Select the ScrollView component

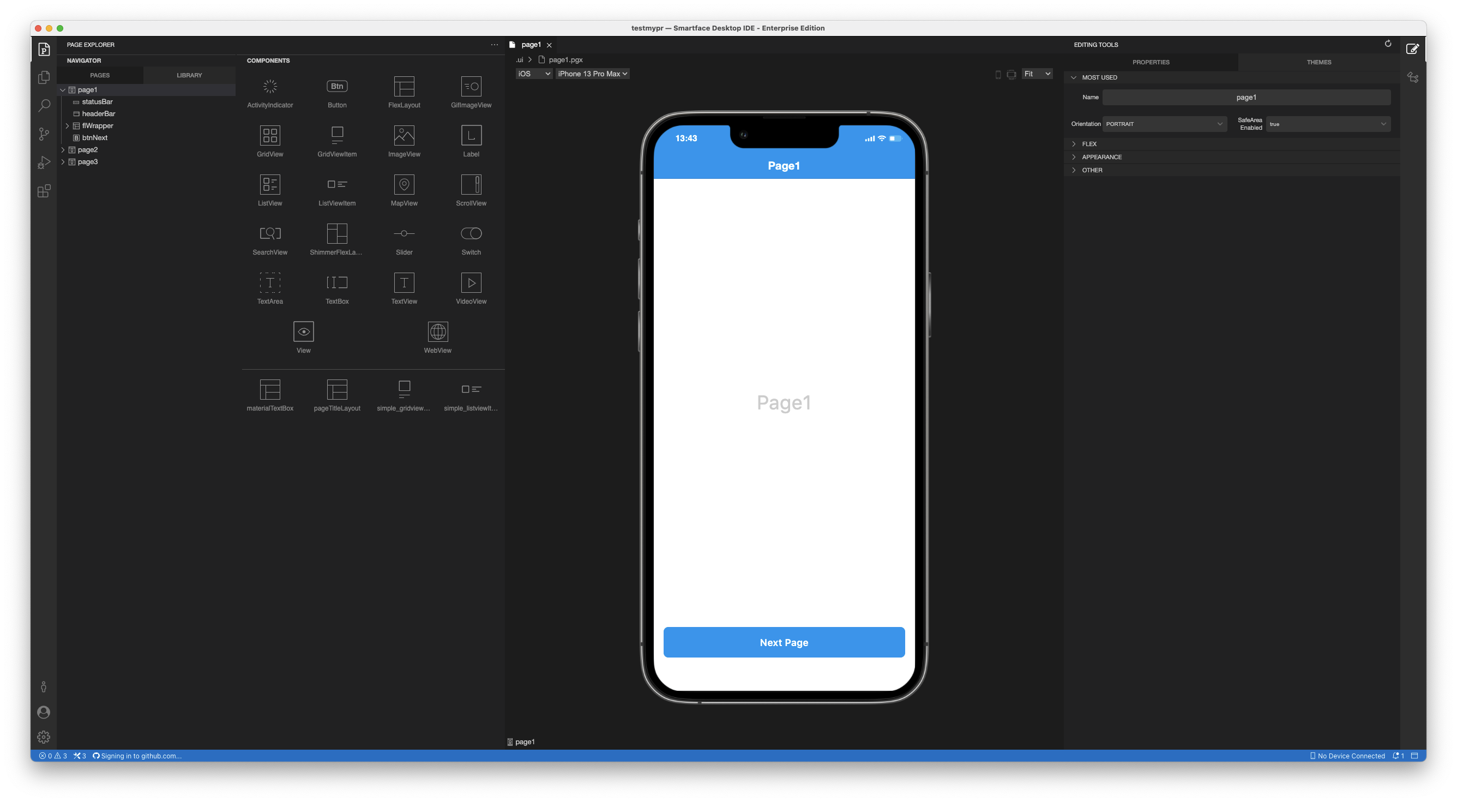tap(471, 191)
